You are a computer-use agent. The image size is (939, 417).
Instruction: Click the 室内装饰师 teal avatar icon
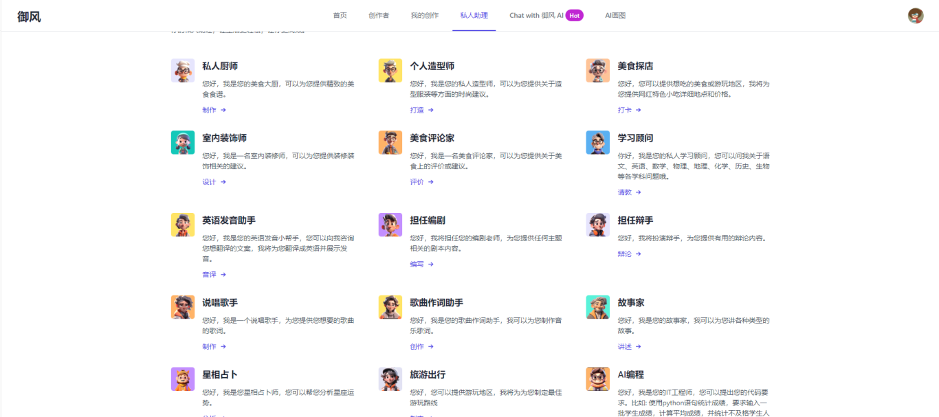coord(183,143)
